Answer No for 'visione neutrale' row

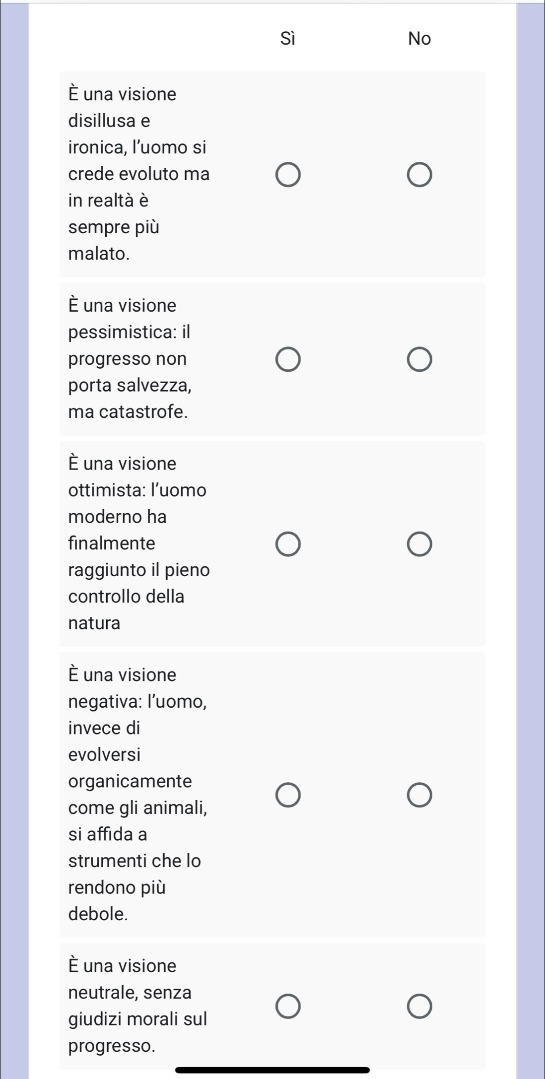click(419, 1006)
